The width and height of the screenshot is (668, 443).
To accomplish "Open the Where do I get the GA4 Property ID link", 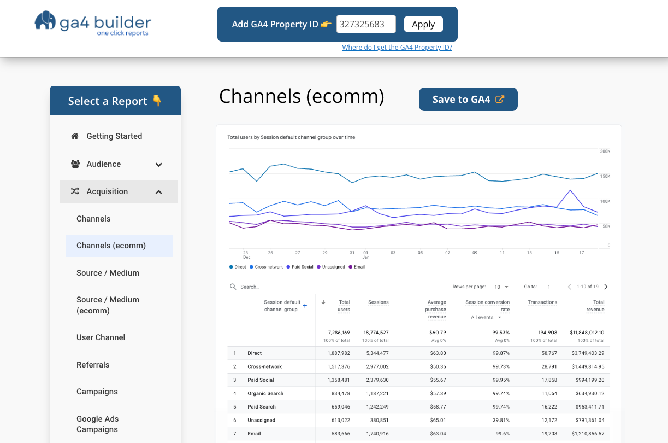I will click(x=397, y=47).
